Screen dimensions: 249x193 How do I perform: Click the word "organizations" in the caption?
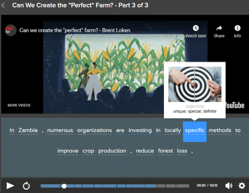pyautogui.click(x=94, y=130)
